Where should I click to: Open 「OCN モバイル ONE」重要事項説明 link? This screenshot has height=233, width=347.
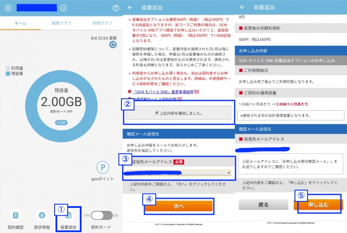coord(164,92)
